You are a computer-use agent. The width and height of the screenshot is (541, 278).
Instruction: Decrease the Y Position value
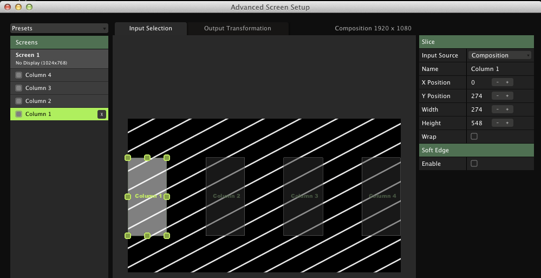[497, 96]
